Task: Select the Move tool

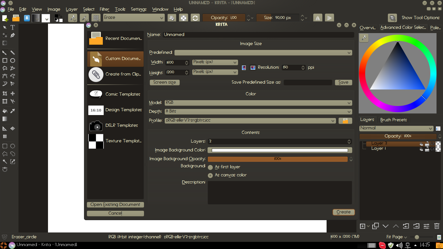Action: (13, 93)
